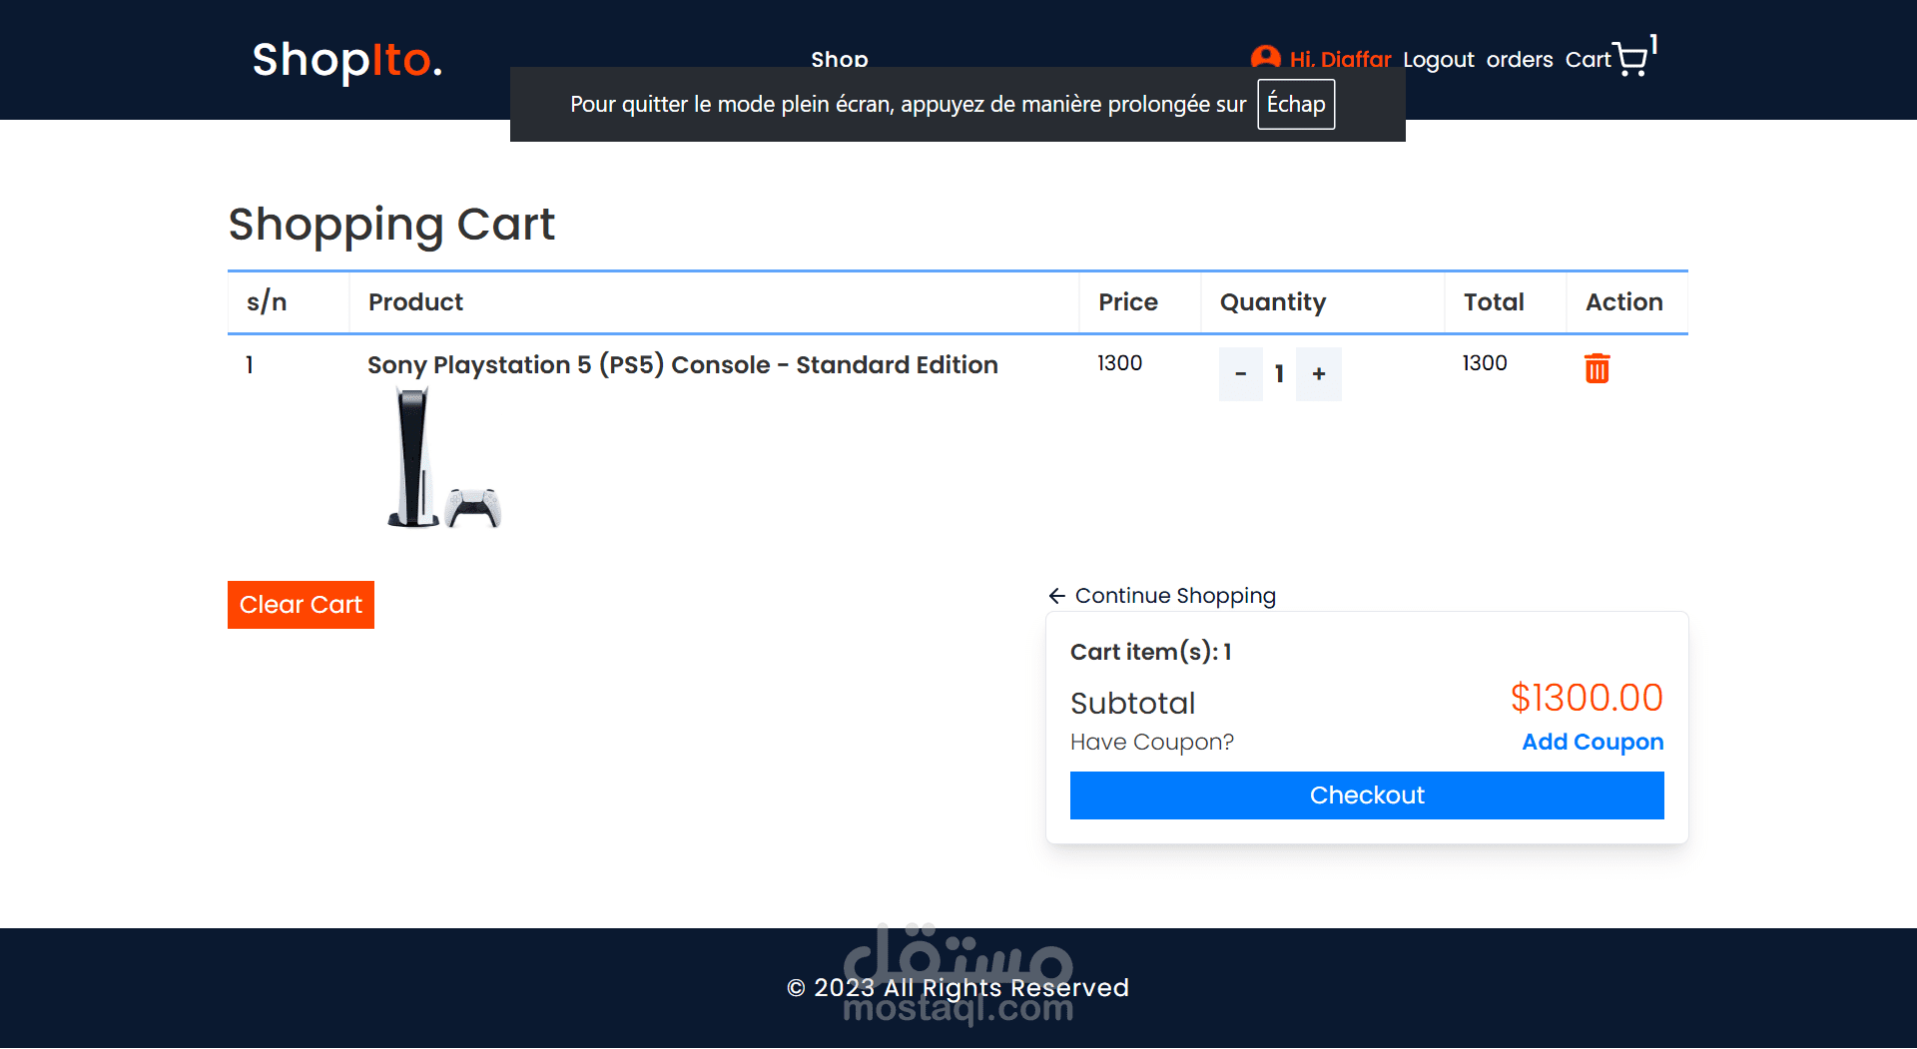Open the orders page link

pyautogui.click(x=1520, y=60)
